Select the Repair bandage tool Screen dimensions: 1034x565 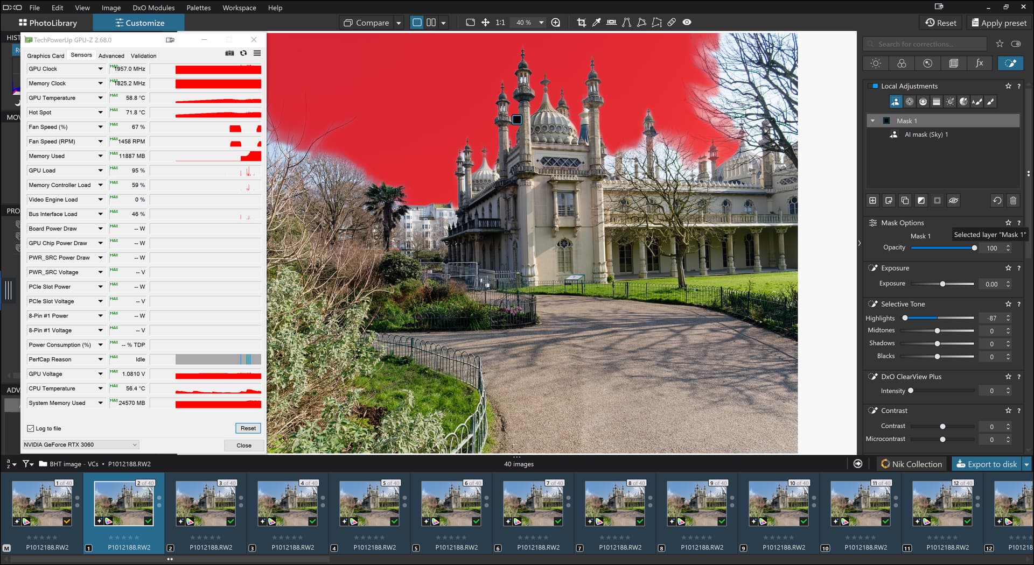(x=672, y=23)
